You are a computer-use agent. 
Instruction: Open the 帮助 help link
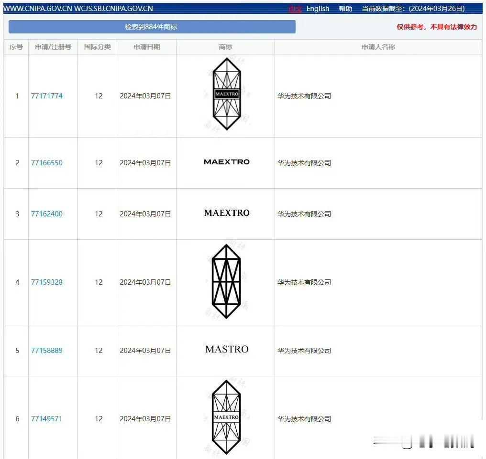(345, 9)
